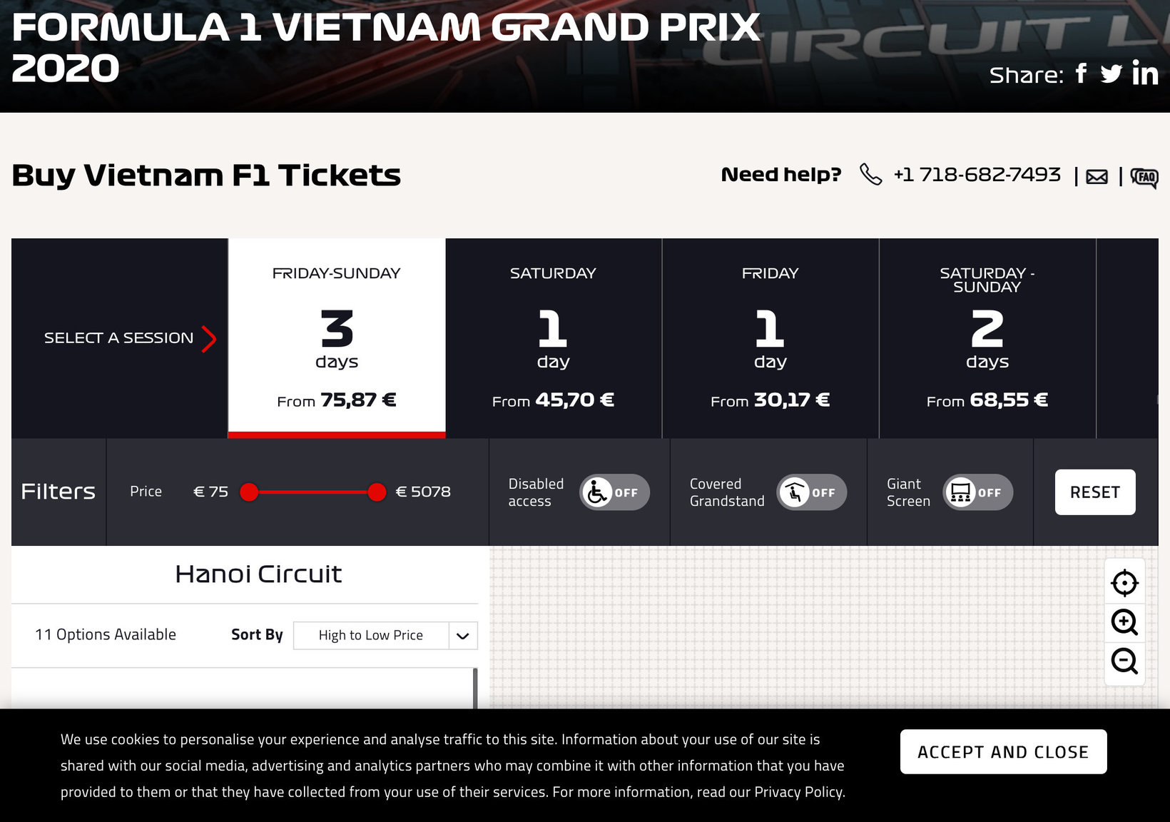This screenshot has width=1170, height=822.
Task: Click Accept and Close cookies button
Action: tap(1003, 751)
